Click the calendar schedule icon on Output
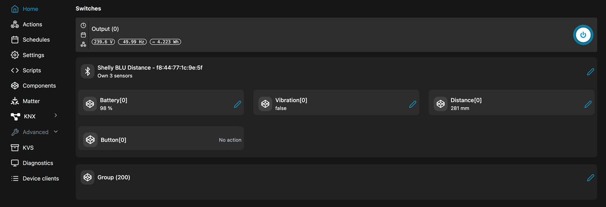 [83, 35]
